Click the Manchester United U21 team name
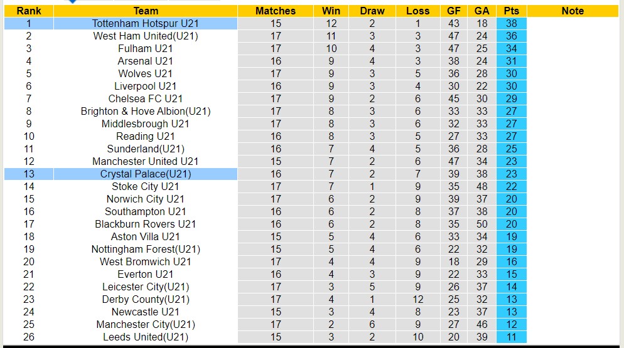This screenshot has height=348, width=624. (x=146, y=161)
